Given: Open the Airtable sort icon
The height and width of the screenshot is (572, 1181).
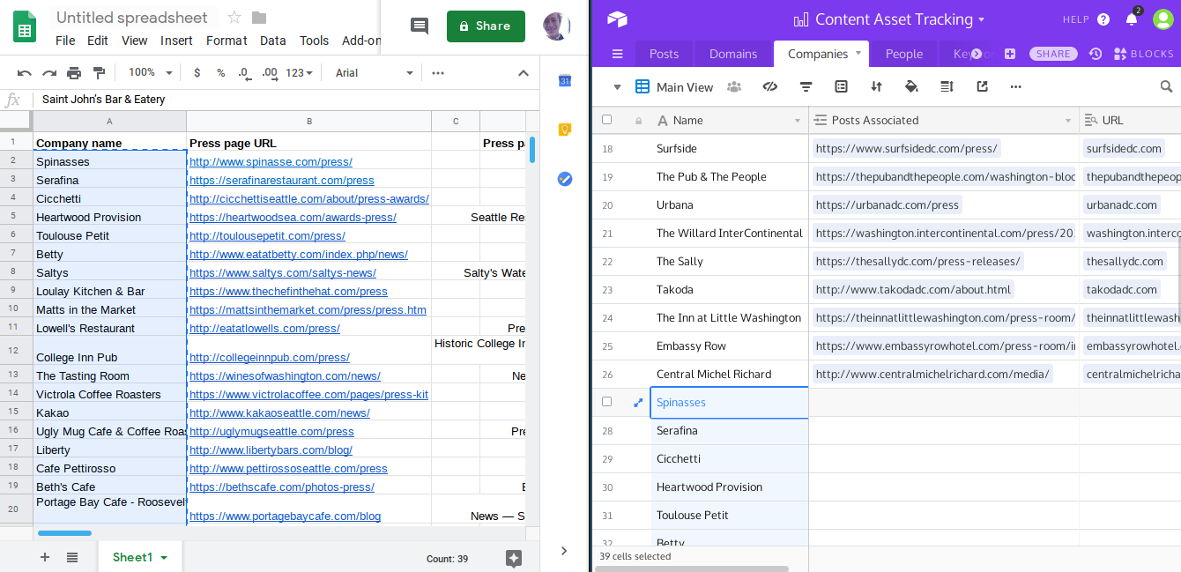Looking at the screenshot, I should (876, 86).
